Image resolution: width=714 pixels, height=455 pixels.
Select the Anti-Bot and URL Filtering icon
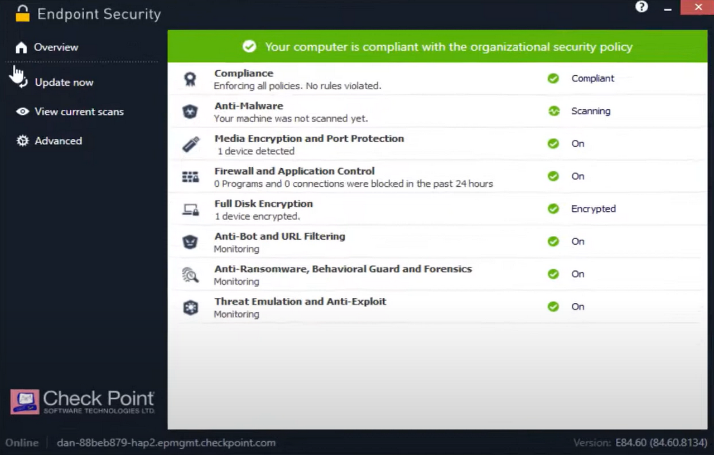tap(190, 241)
